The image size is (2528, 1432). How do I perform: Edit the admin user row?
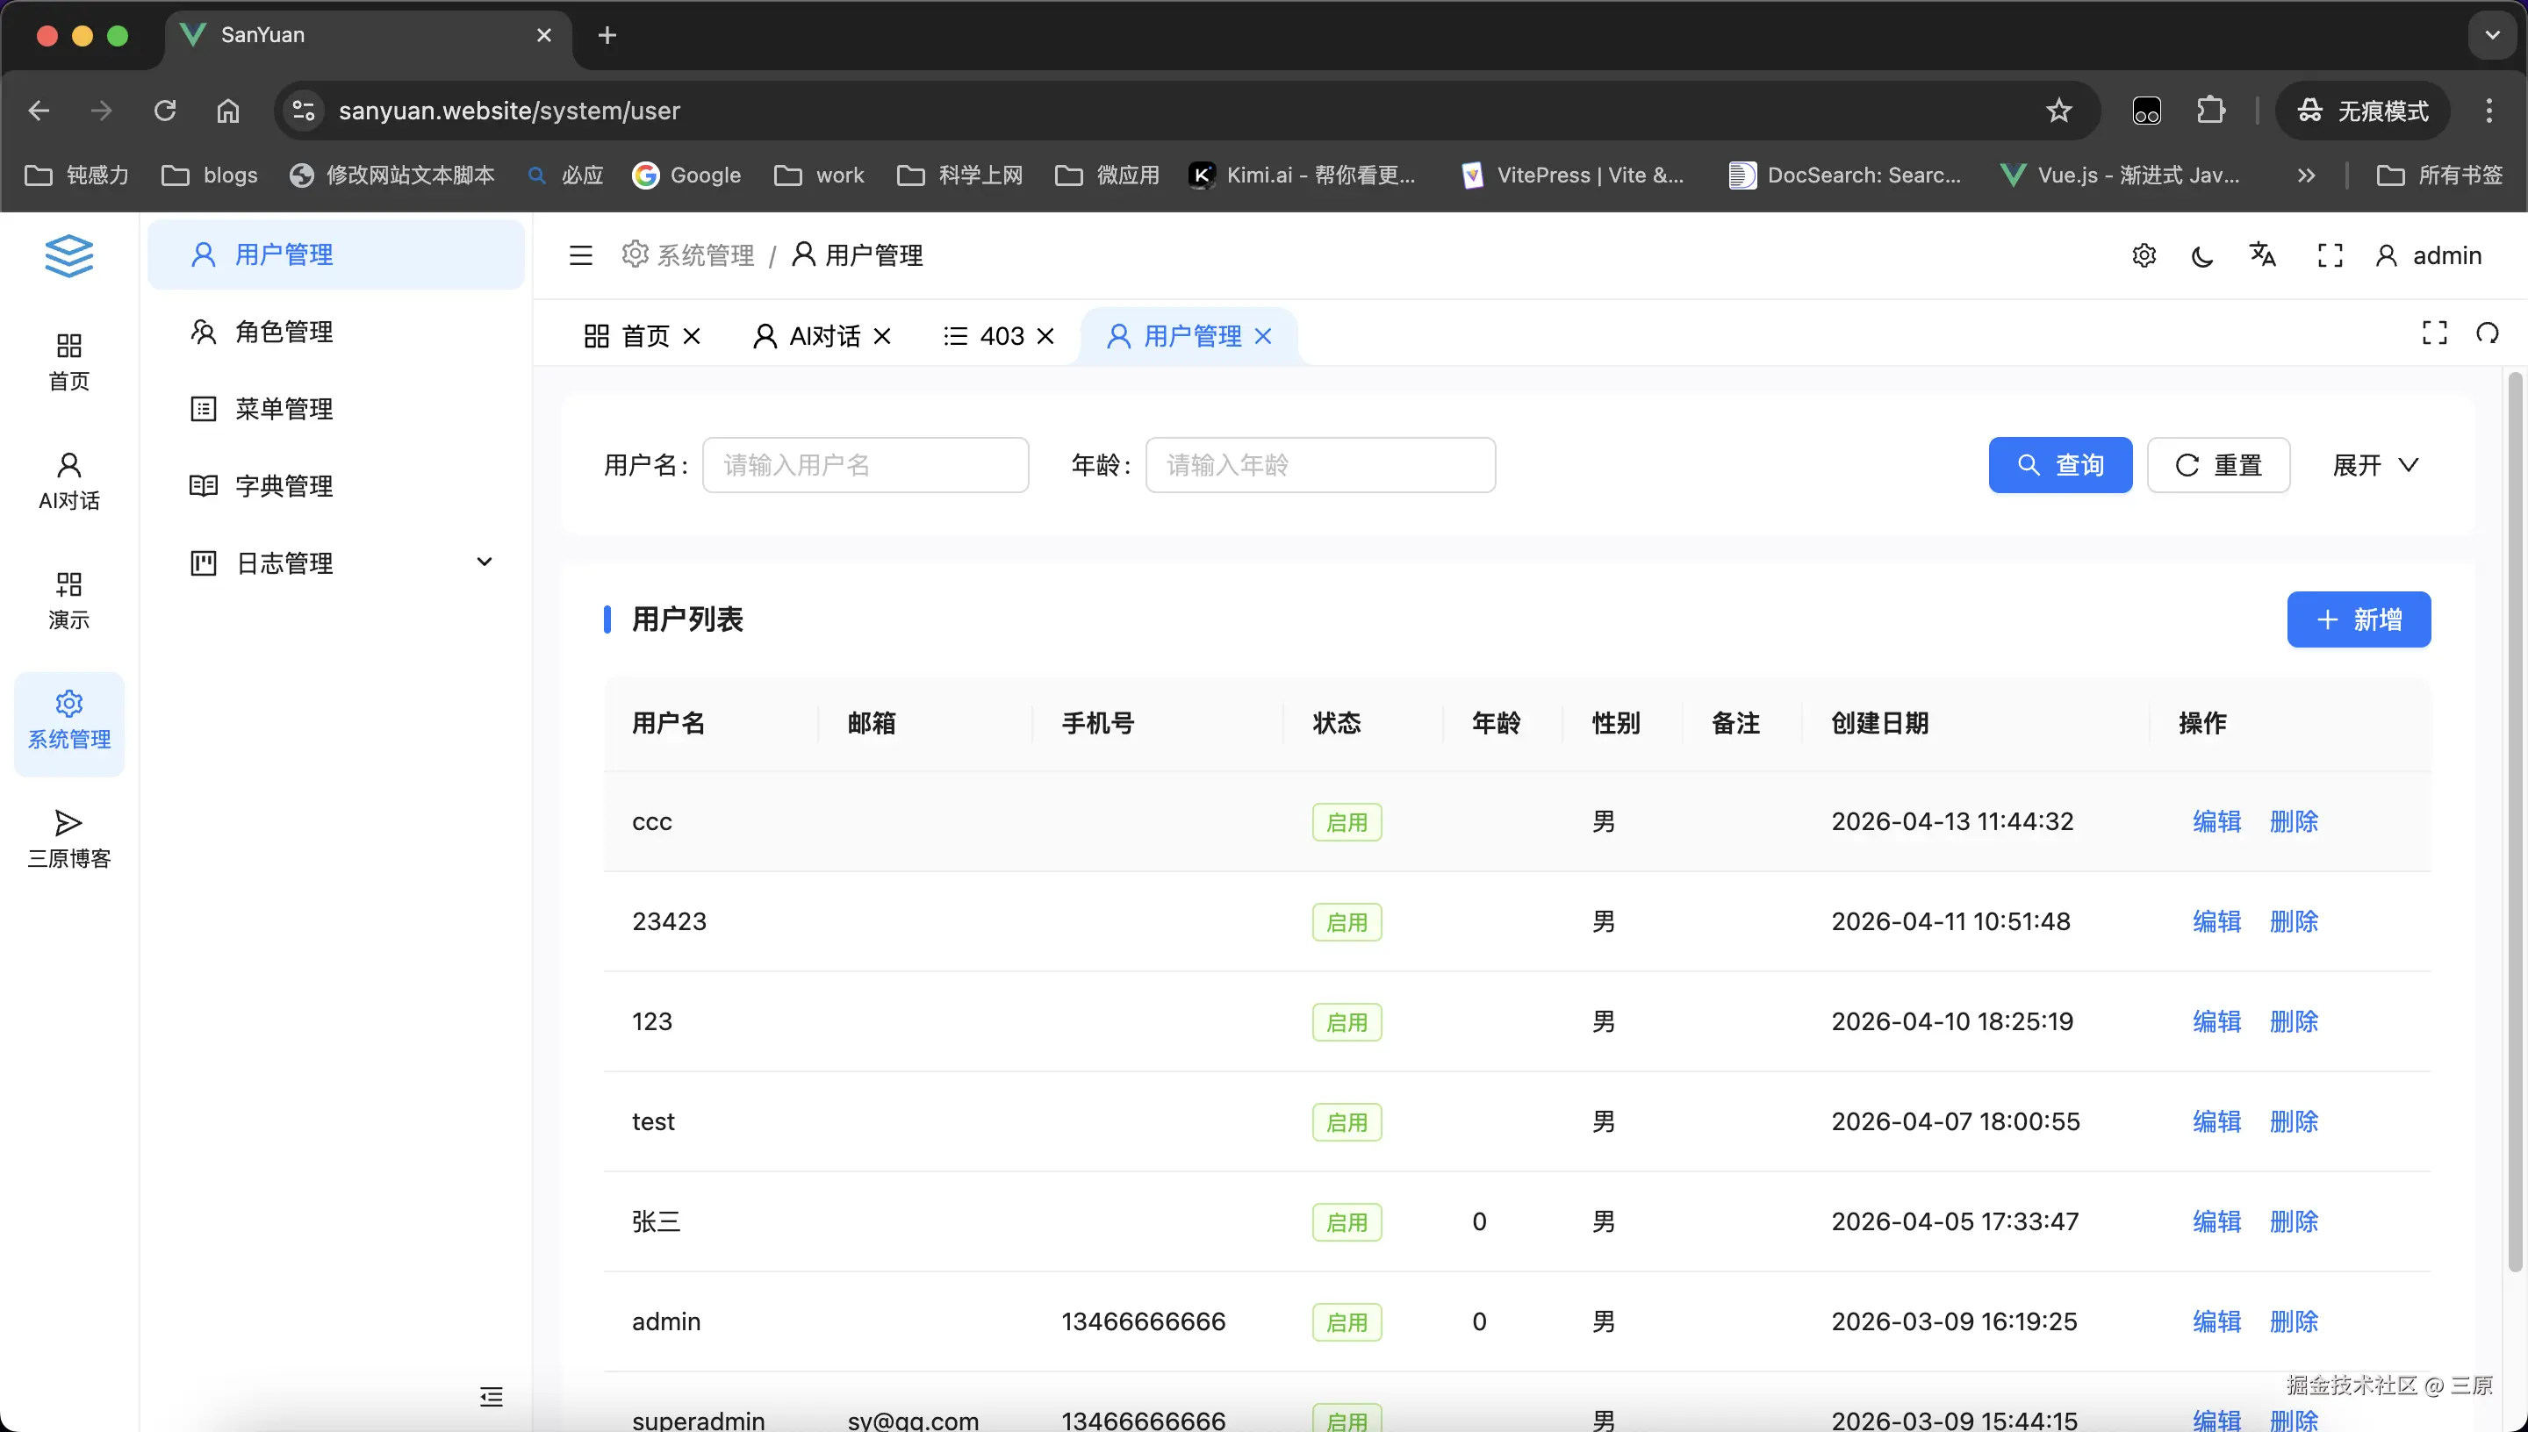2216,1321
